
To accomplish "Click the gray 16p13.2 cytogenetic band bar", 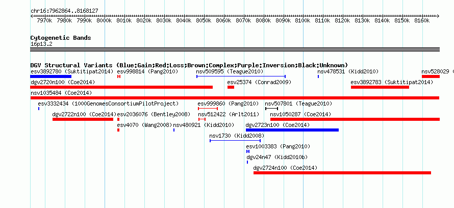I will click(x=235, y=49).
